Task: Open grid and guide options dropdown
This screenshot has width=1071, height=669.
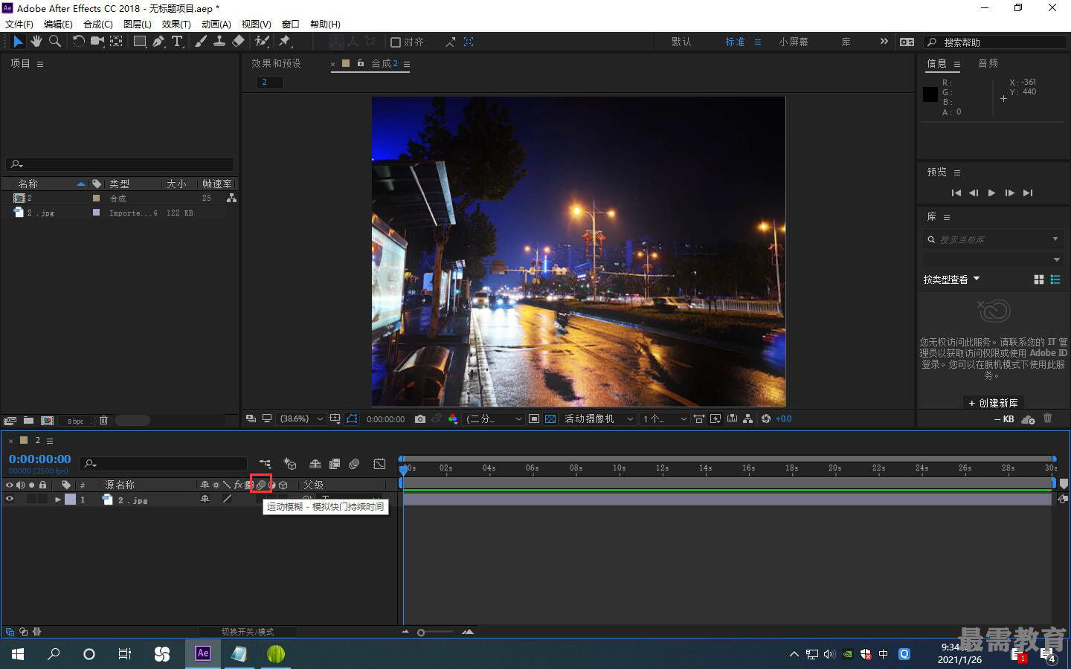Action: [x=335, y=419]
